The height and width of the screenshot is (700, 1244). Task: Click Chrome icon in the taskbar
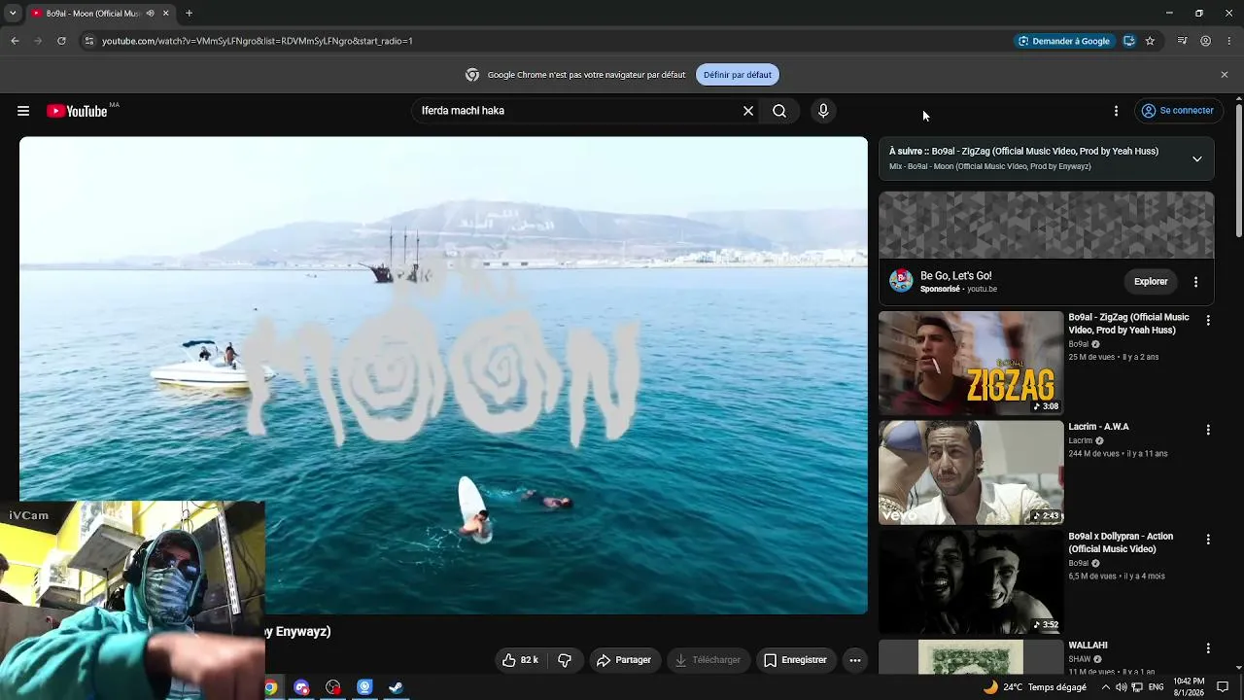click(270, 687)
